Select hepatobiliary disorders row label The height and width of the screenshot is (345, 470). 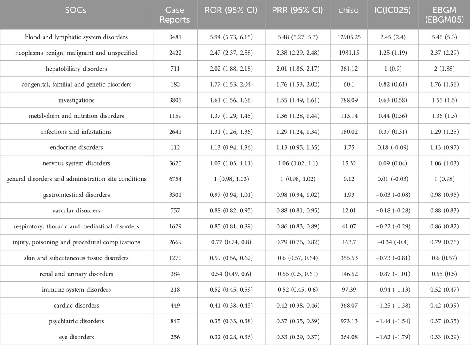point(76,69)
